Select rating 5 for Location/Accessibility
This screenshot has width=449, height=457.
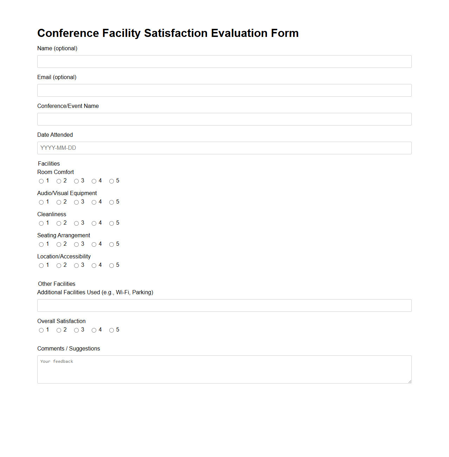(112, 265)
